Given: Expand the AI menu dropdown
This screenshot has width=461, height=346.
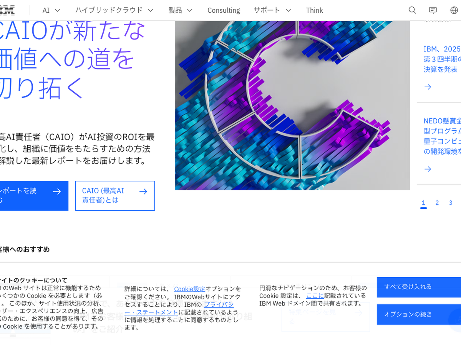Looking at the screenshot, I should click(51, 10).
